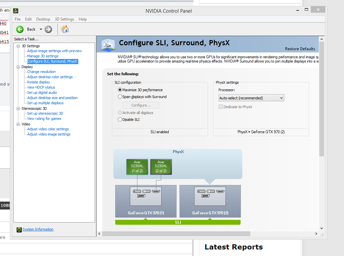
Task: Click the Surround Configure... button
Action: [141, 105]
